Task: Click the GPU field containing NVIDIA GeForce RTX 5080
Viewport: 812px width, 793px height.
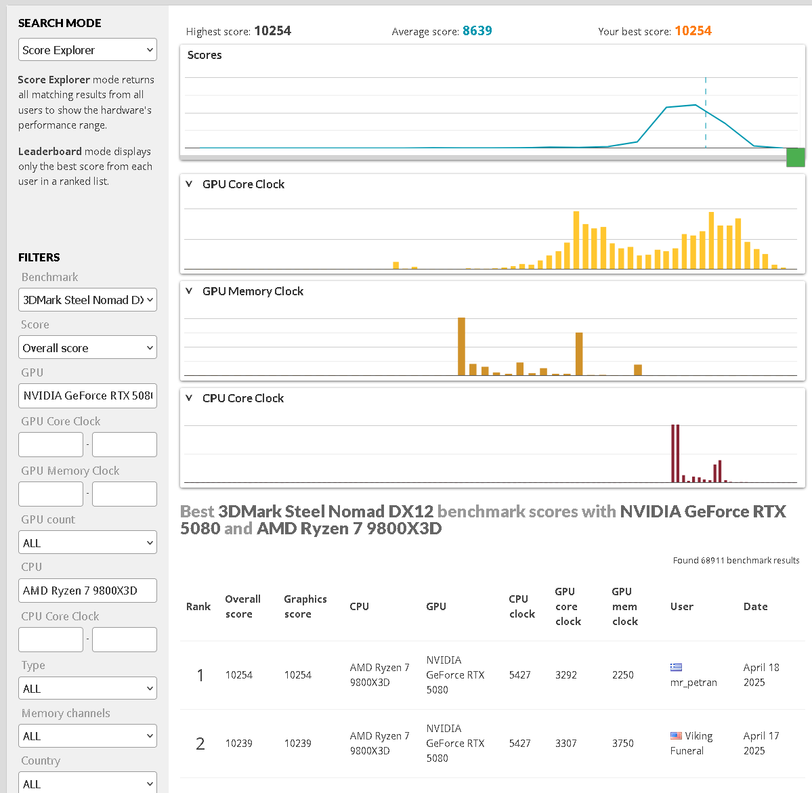Action: (x=87, y=395)
